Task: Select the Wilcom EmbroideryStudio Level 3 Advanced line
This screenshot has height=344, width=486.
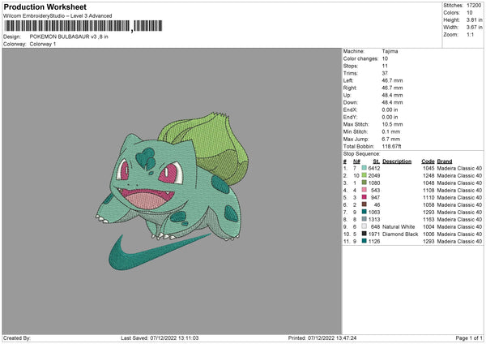Action: pyautogui.click(x=58, y=16)
